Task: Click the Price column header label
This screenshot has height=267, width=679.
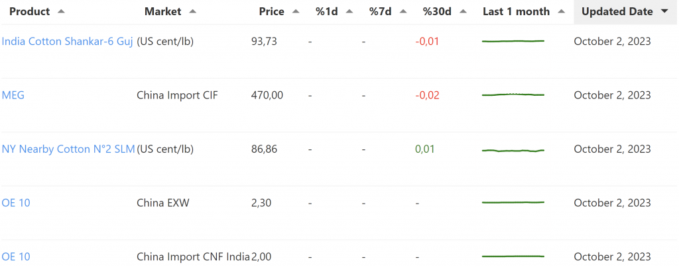Action: tap(271, 11)
